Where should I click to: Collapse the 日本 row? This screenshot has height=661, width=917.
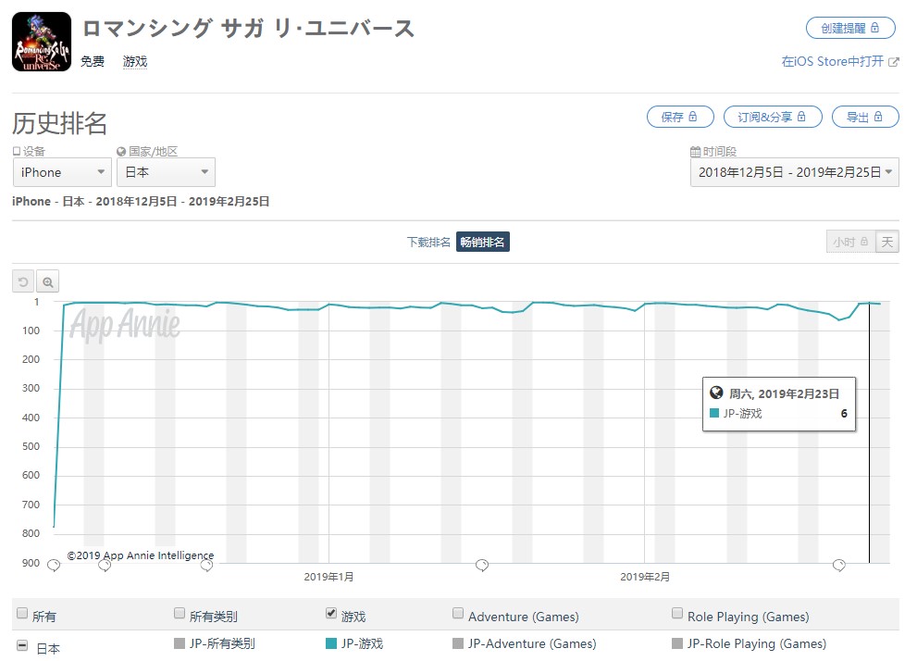coord(22,645)
